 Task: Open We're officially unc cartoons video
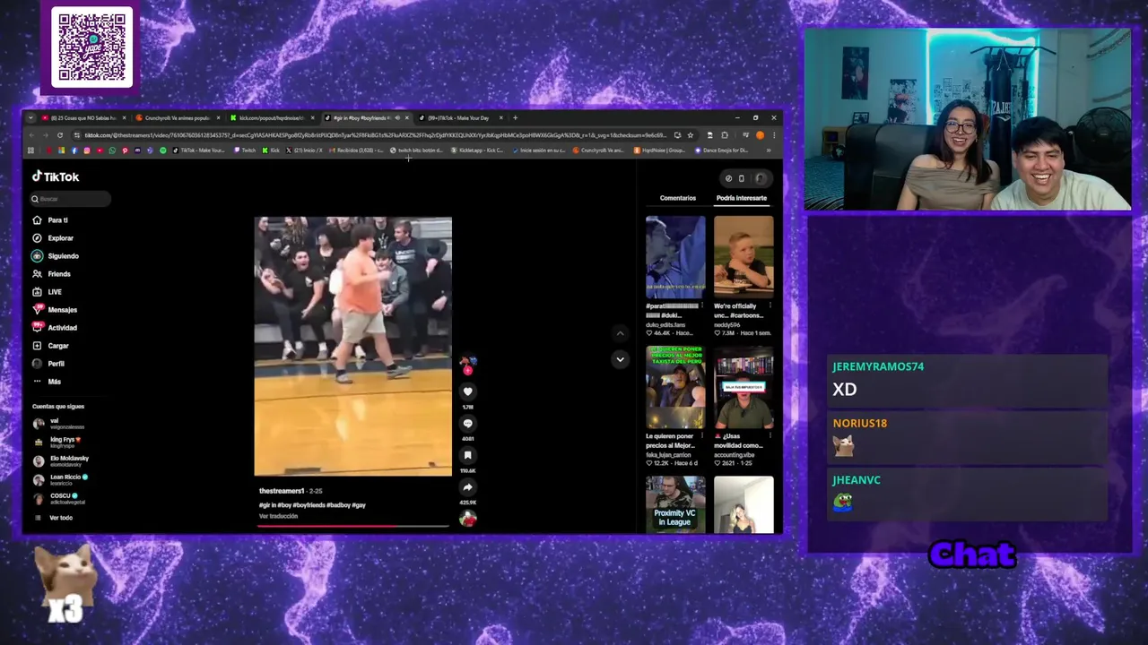click(x=744, y=257)
